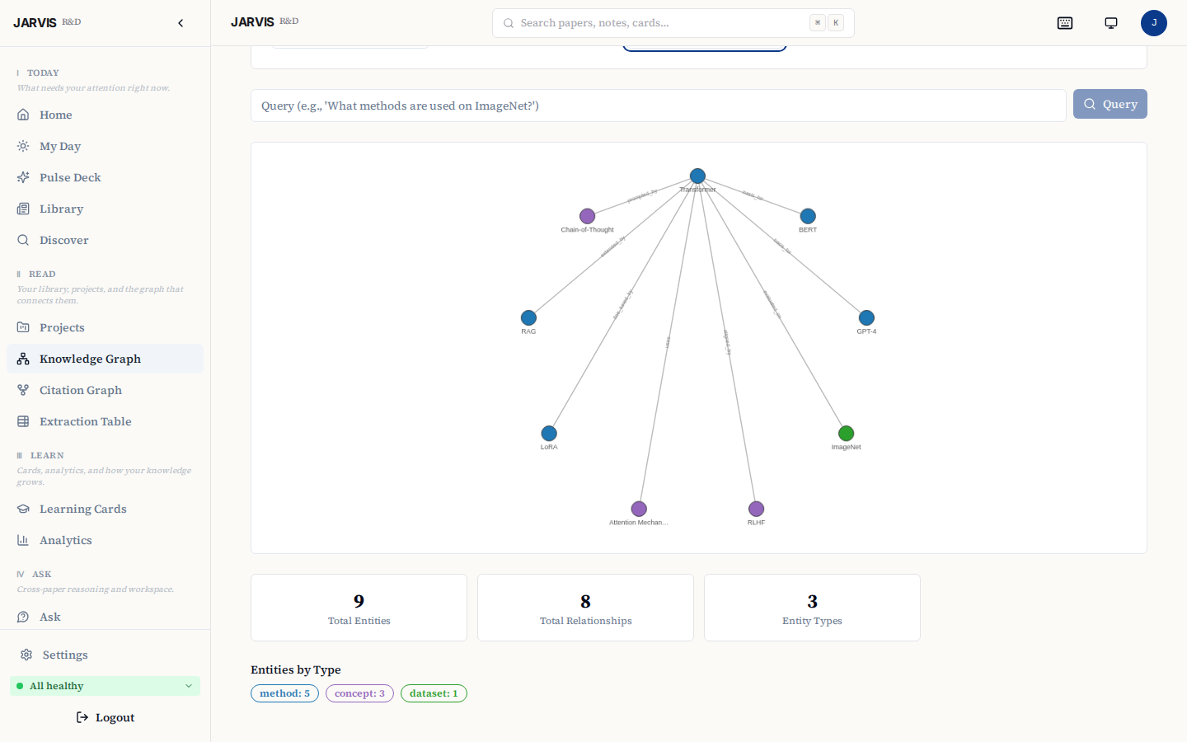Select the GPT-4 node
Viewport: 1187px width, 742px height.
point(866,317)
